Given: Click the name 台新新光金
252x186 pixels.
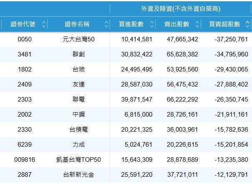Looking at the screenshot, I should pyautogui.click(x=78, y=175).
